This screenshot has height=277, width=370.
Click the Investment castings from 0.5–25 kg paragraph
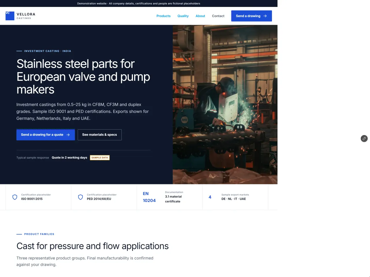[x=83, y=111]
